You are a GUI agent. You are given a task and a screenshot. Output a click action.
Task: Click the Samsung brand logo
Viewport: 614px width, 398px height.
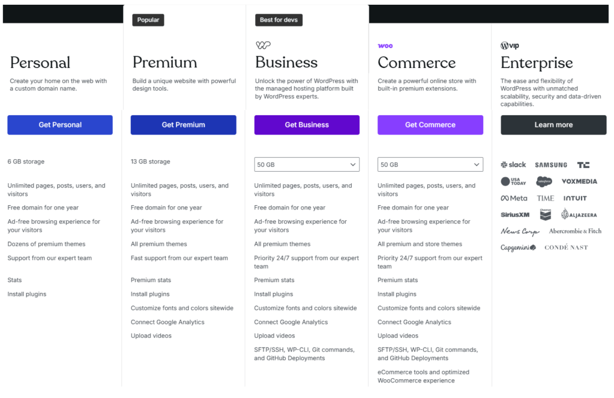[551, 164]
